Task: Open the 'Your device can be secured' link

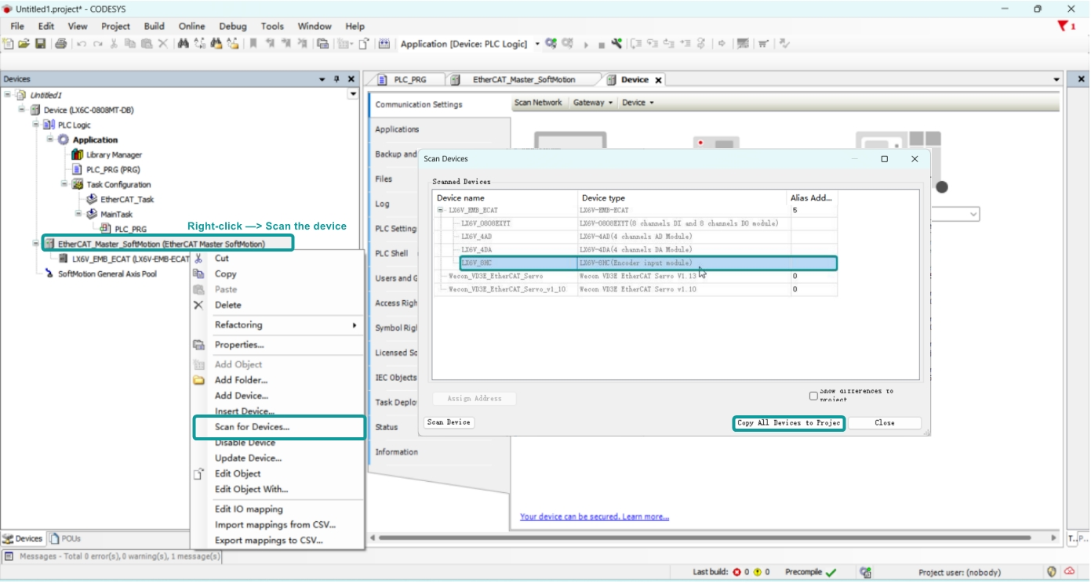Action: click(x=595, y=517)
